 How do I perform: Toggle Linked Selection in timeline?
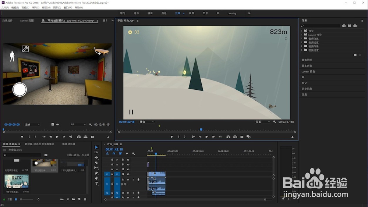coord(120,154)
